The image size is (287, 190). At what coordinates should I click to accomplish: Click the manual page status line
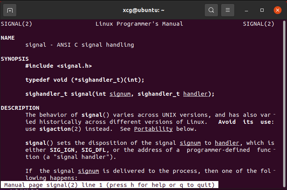[x=110, y=185]
